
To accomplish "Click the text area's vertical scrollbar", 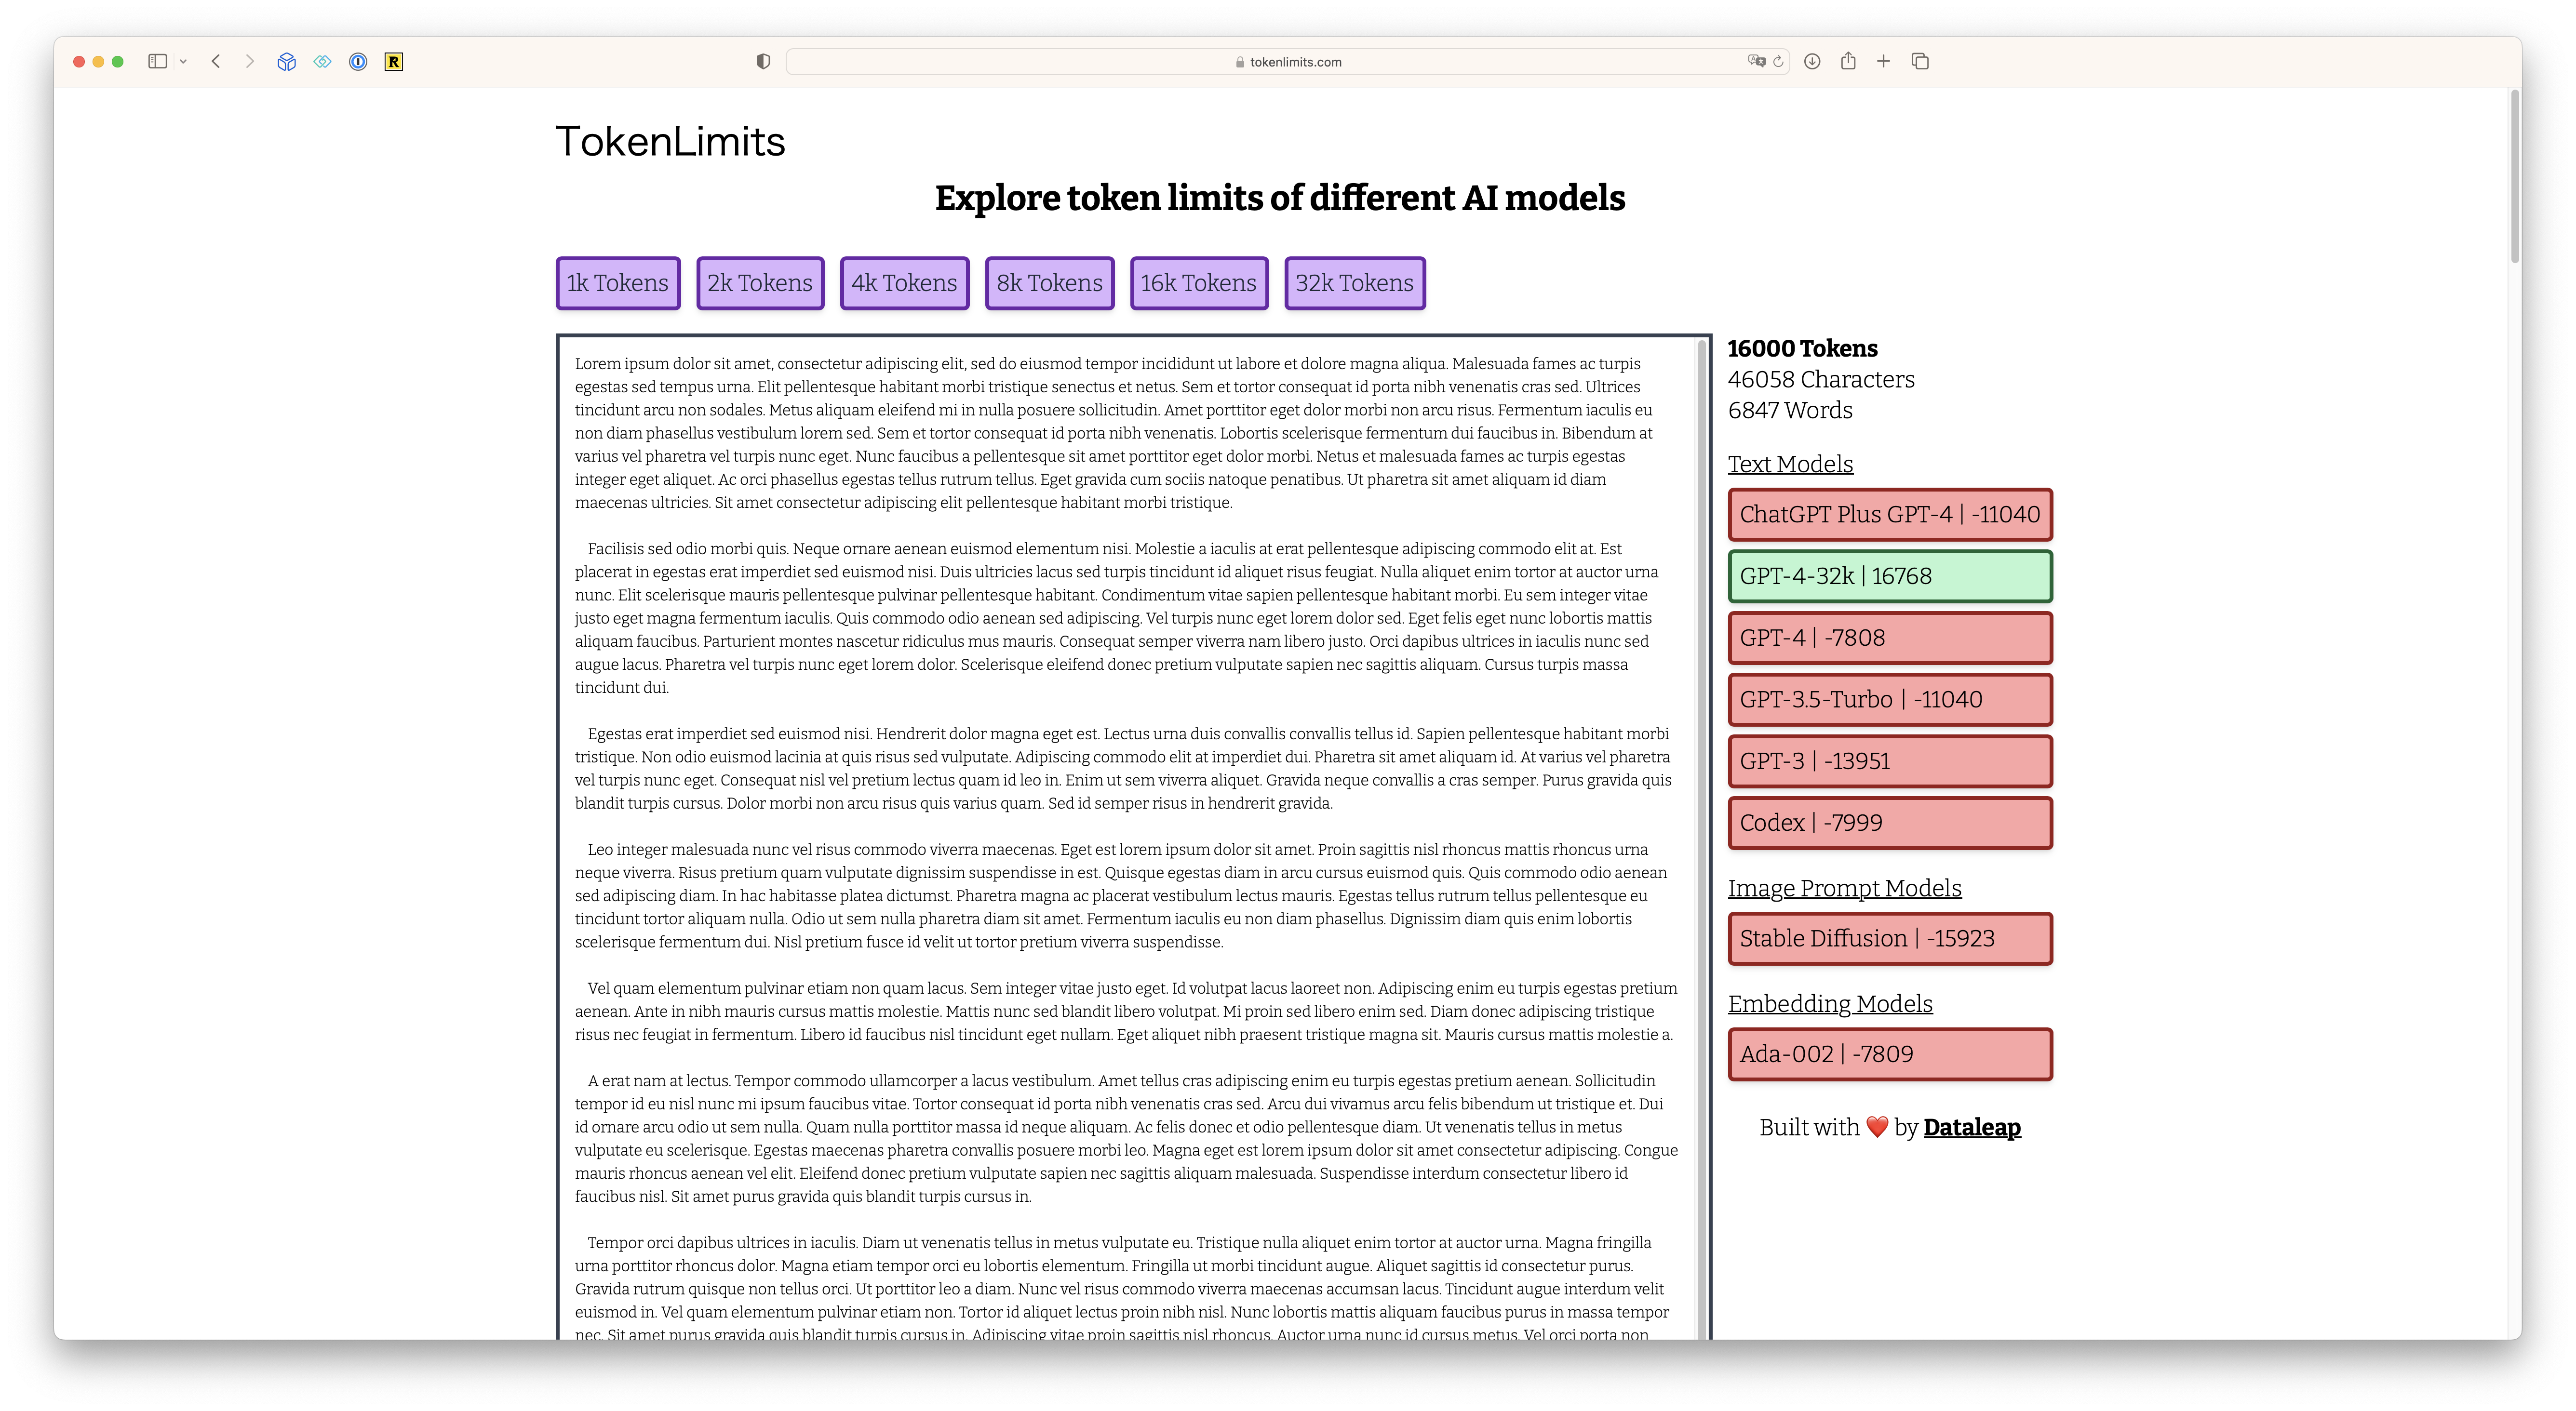I will pos(1701,800).
